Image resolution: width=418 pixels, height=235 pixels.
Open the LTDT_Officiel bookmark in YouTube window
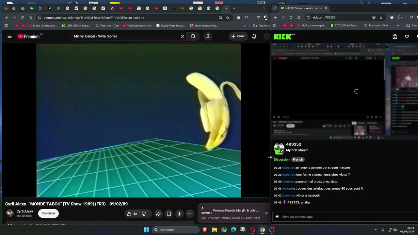pos(75,25)
